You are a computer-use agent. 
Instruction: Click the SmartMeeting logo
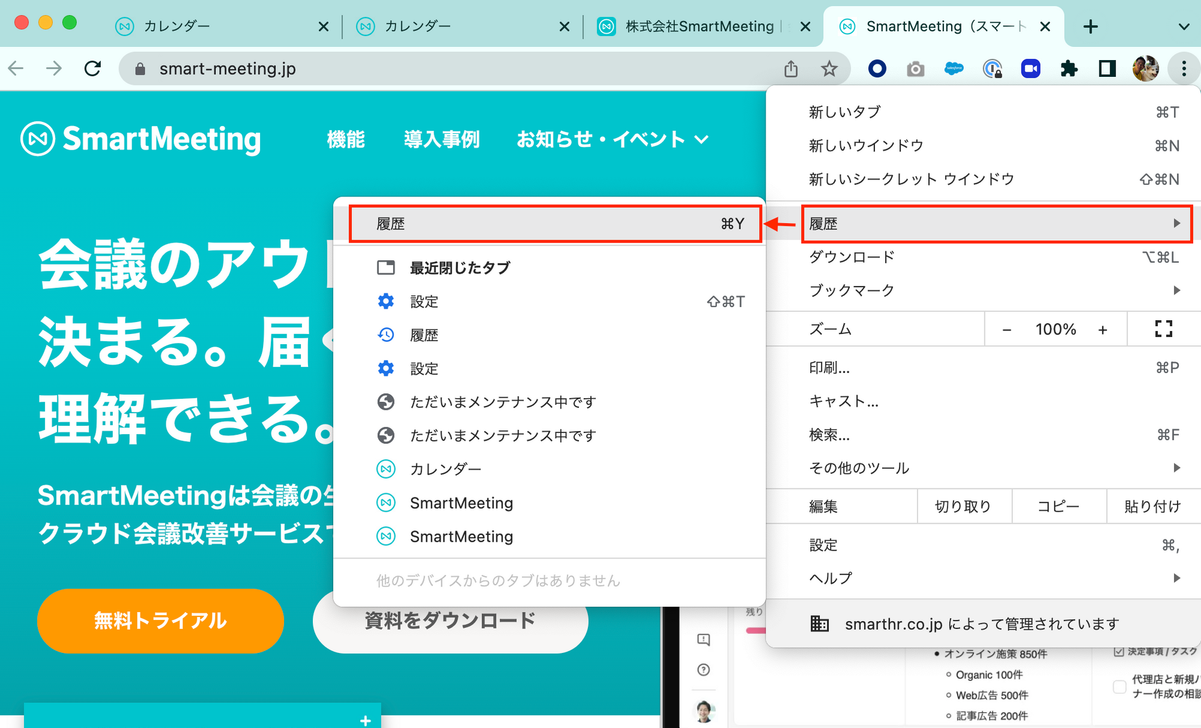pyautogui.click(x=141, y=139)
